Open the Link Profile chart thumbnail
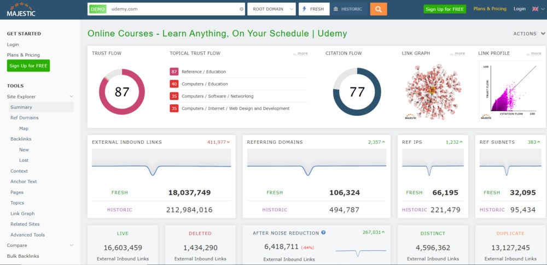This screenshot has height=265, width=547. [x=509, y=91]
